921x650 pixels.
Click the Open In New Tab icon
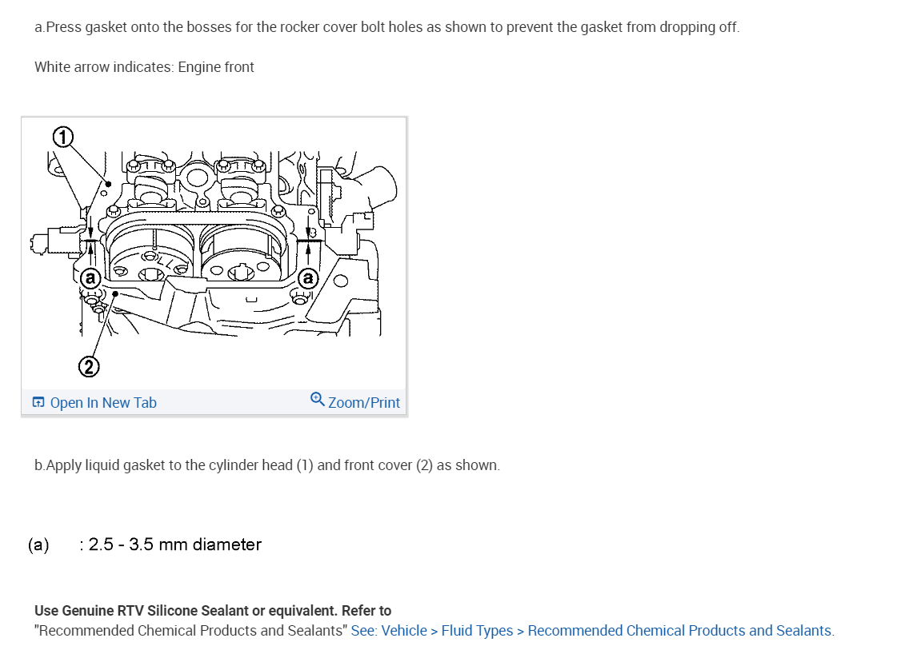[x=38, y=402]
